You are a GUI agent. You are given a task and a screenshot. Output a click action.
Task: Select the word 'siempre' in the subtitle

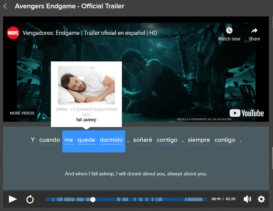(199, 140)
